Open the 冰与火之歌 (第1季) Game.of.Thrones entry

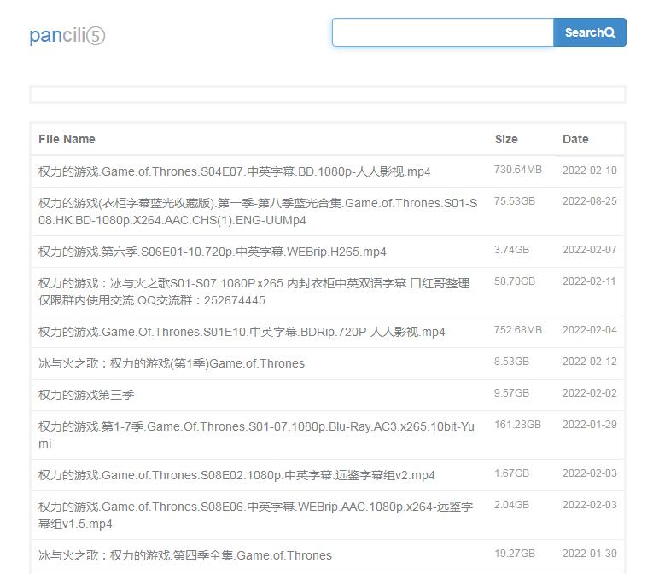[172, 363]
